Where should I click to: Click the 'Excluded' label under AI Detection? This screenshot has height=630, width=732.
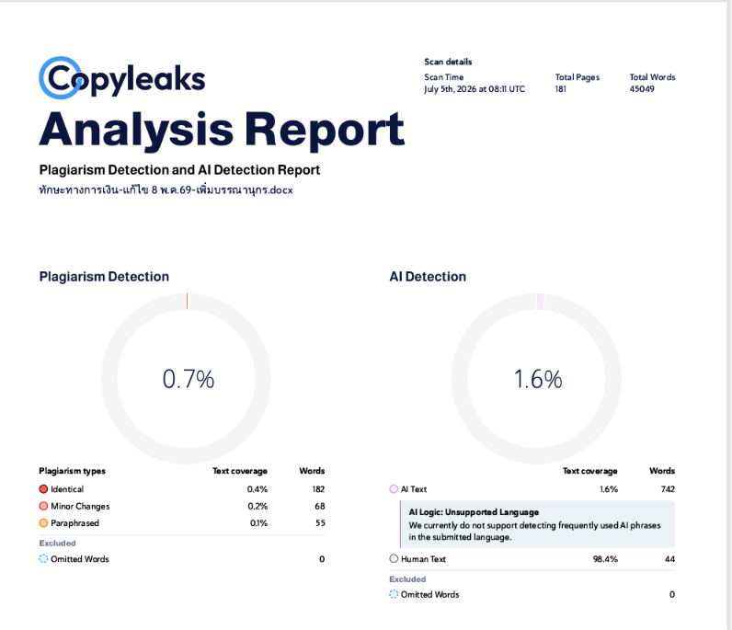[407, 578]
